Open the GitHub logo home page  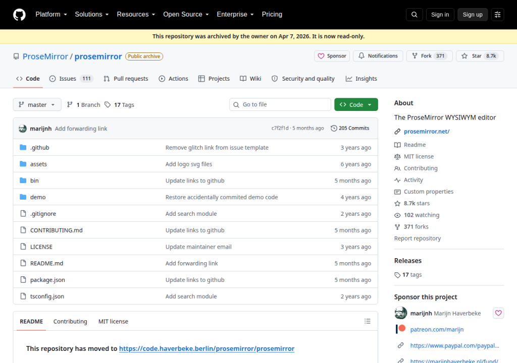click(19, 15)
